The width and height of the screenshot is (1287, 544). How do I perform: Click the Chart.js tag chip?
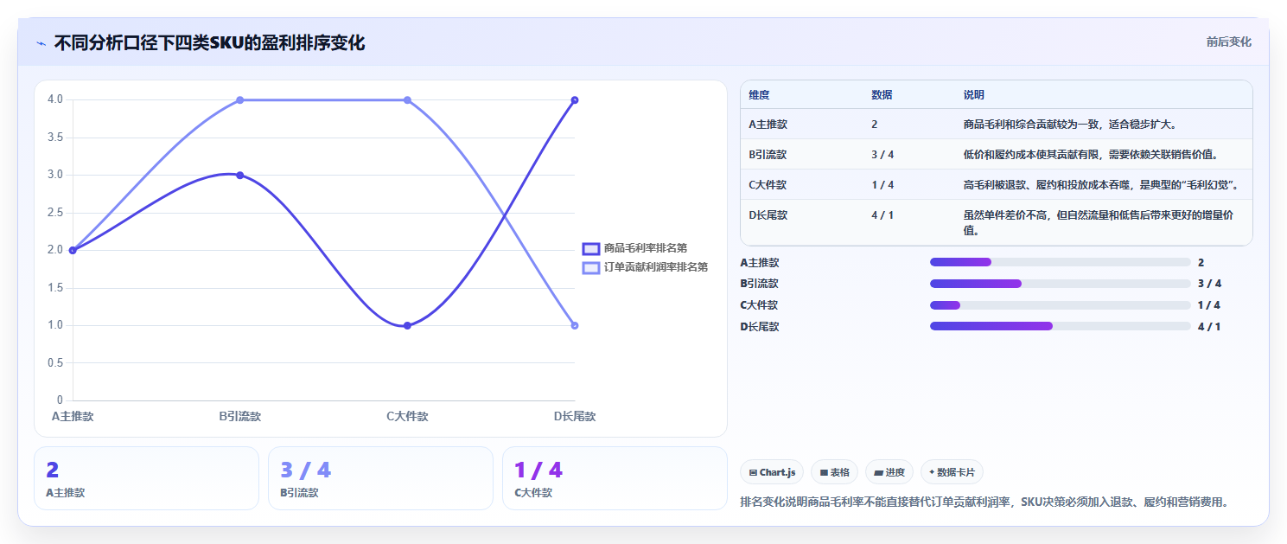point(772,472)
